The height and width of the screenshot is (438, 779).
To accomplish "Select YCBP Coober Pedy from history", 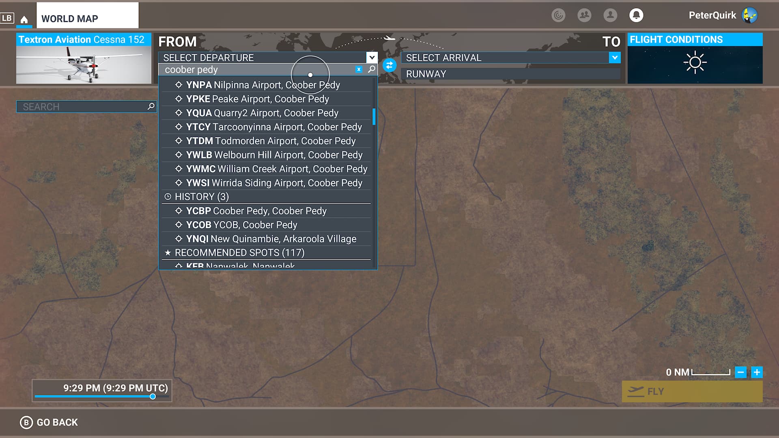I will click(256, 211).
